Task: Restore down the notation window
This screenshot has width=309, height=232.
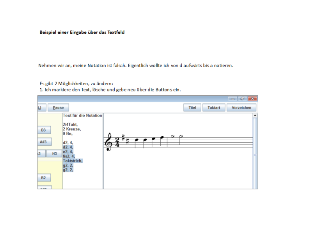Action: (x=242, y=99)
